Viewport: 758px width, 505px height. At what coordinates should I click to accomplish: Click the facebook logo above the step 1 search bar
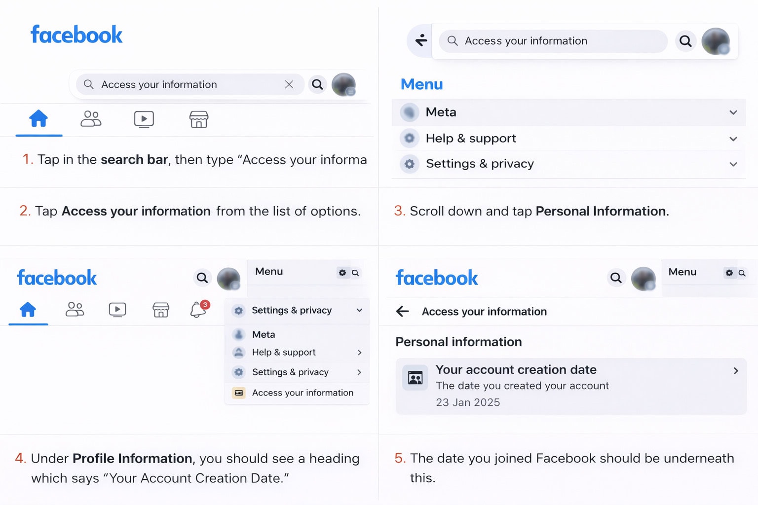[76, 35]
